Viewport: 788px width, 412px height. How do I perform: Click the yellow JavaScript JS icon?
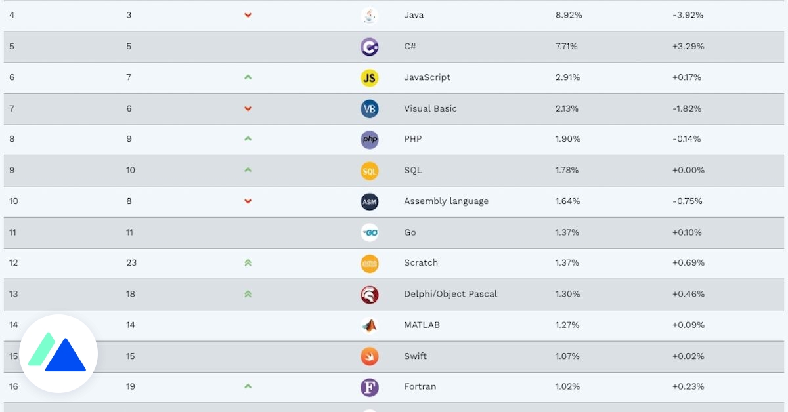click(x=370, y=77)
